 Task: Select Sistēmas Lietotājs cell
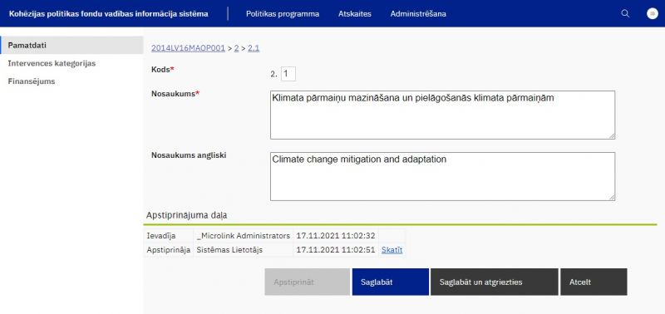click(x=244, y=250)
